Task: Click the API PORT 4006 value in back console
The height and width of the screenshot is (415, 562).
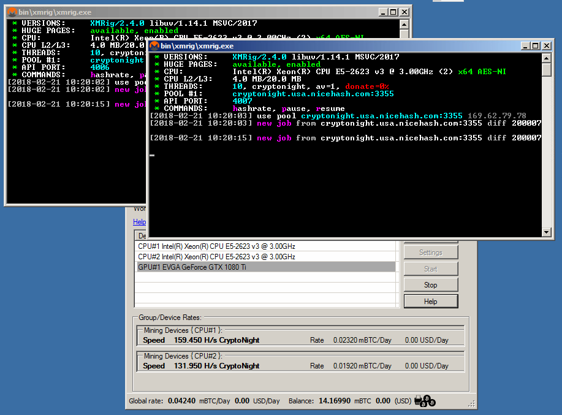Action: 100,67
